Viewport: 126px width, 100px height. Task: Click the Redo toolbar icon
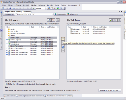coord(28,8)
